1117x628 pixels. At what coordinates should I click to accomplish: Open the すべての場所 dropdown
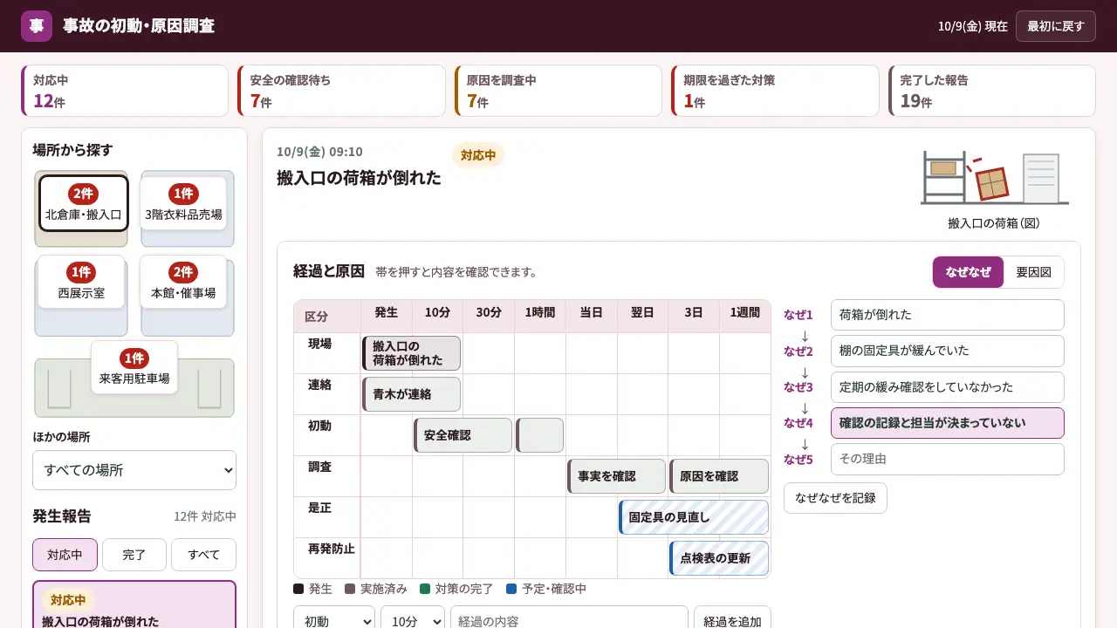[x=134, y=470]
